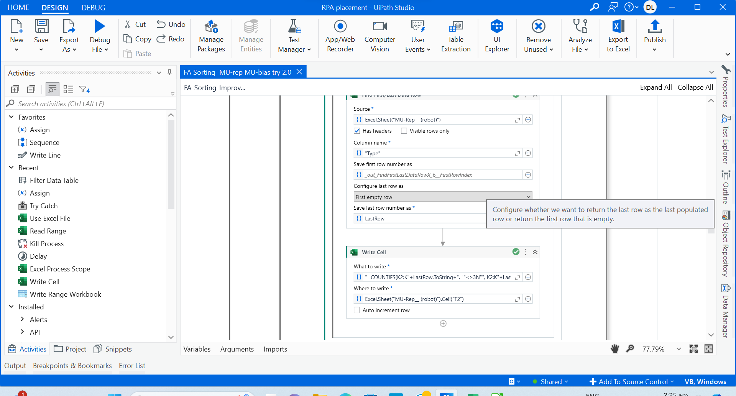Image resolution: width=736 pixels, height=396 pixels.
Task: Open the Output panel tab
Action: 15,365
